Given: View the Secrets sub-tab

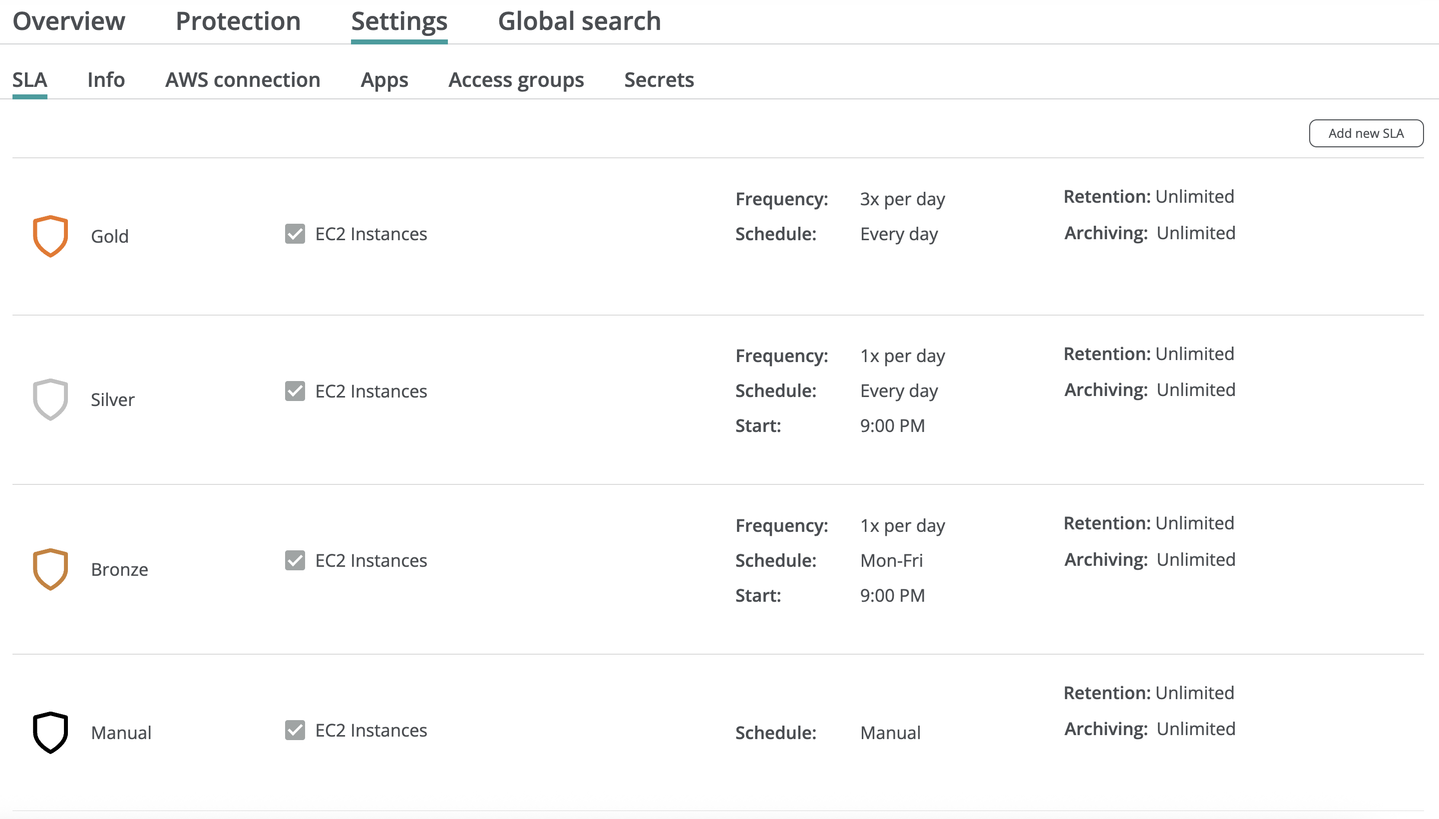Looking at the screenshot, I should pyautogui.click(x=659, y=80).
